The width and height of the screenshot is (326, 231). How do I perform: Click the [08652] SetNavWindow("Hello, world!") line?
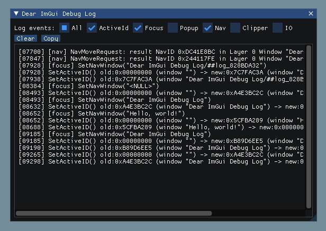102,113
